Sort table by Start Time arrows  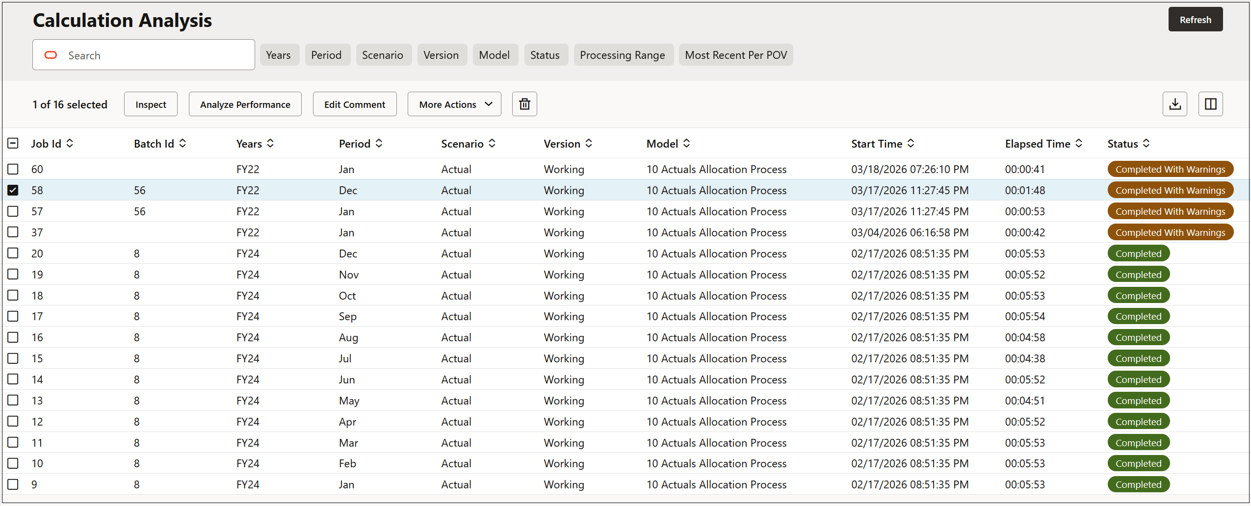(x=911, y=143)
